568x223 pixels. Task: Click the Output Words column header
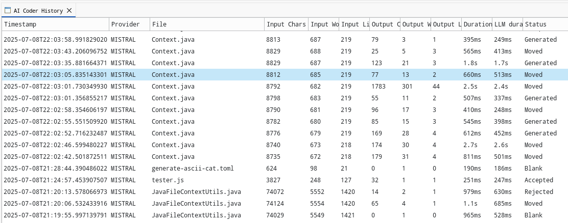415,24
